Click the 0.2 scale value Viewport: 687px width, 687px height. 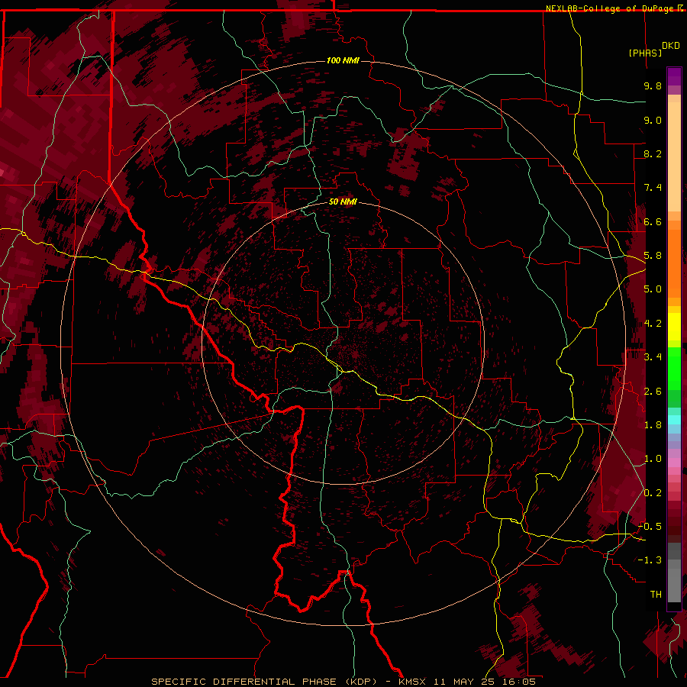(653, 493)
